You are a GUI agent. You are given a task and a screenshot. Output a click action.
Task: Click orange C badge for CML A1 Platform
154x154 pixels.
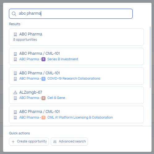(44, 118)
